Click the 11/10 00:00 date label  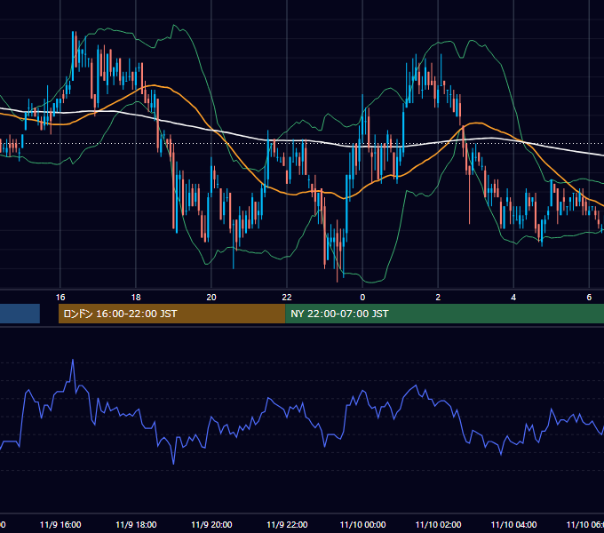pos(362,524)
